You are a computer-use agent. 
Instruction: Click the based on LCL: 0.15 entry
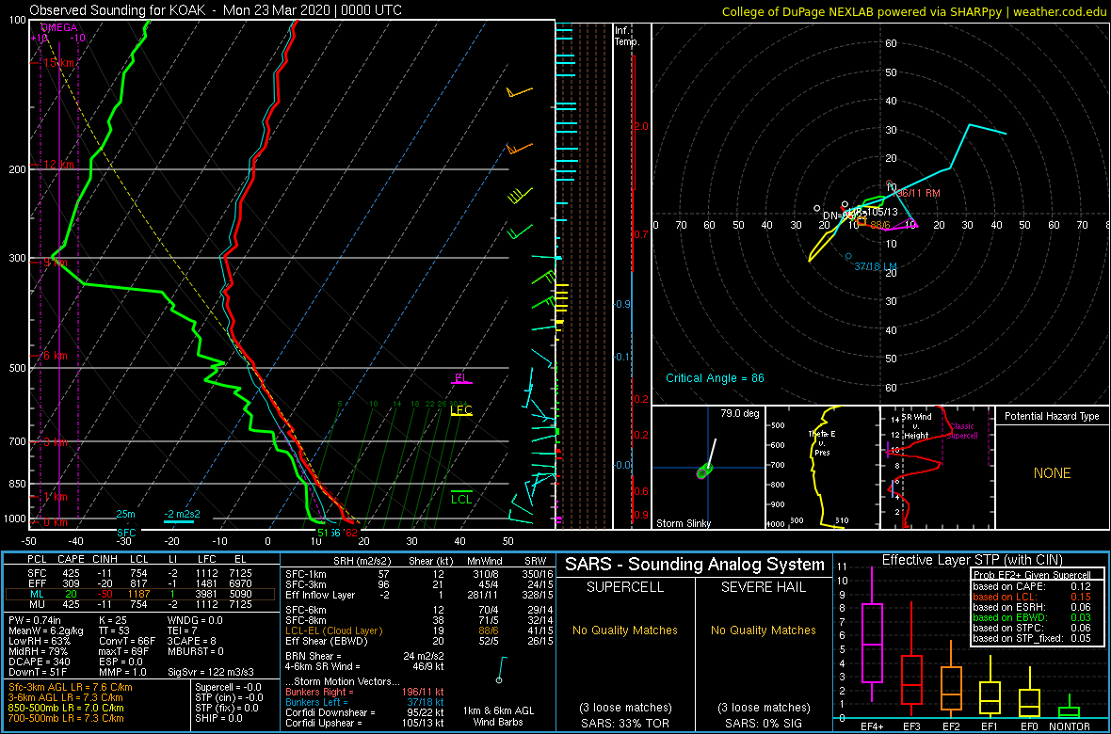1032,597
